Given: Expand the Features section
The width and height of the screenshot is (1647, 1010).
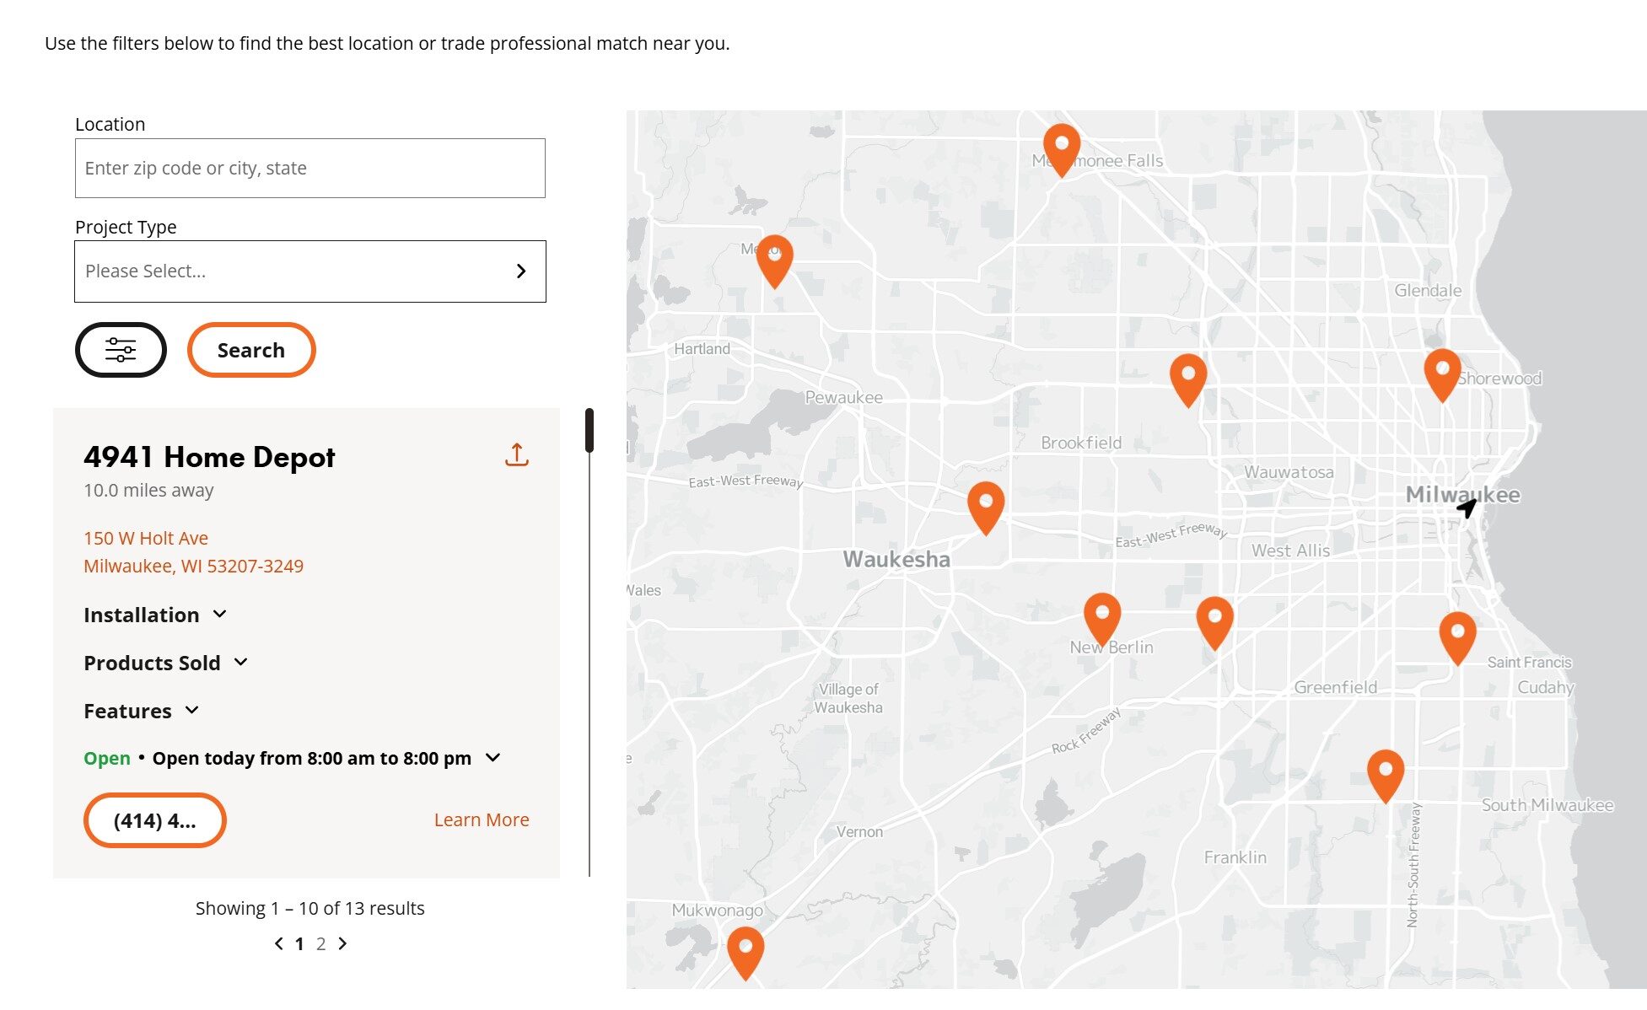Looking at the screenshot, I should point(142,711).
